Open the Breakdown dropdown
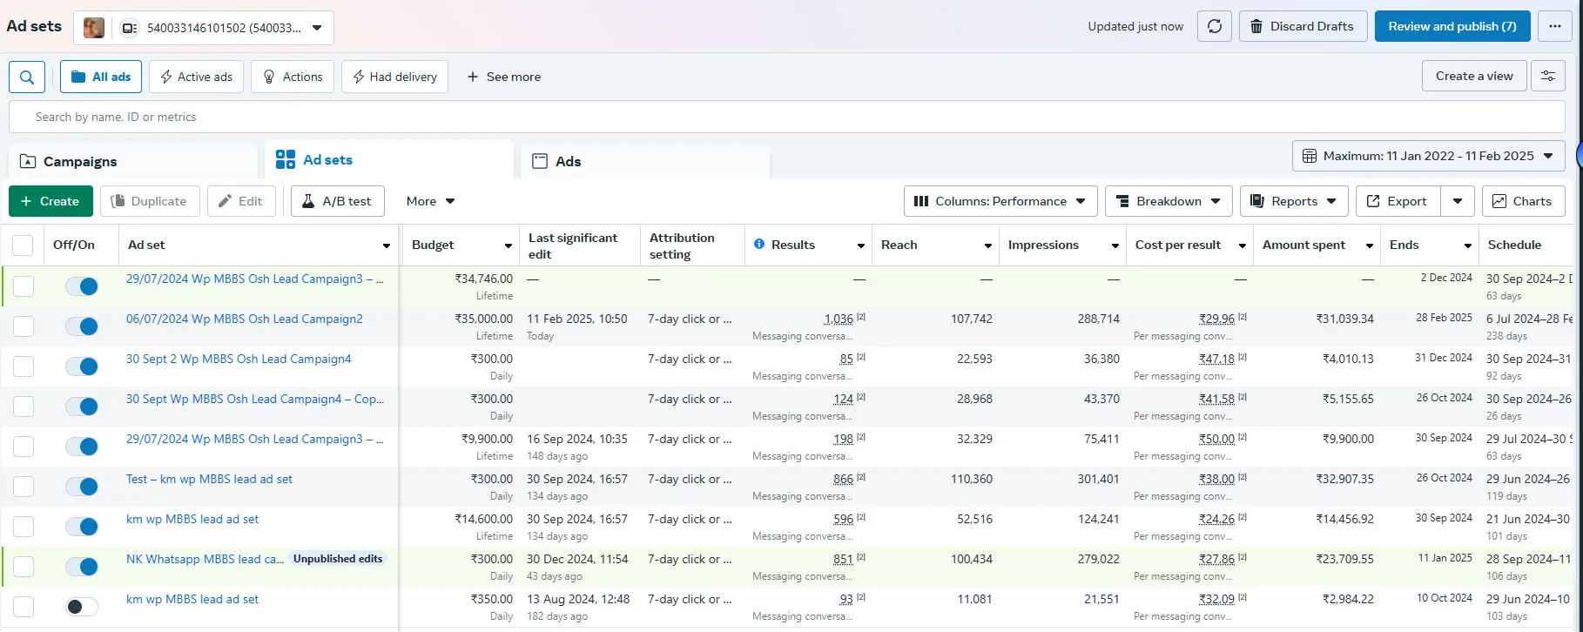This screenshot has height=632, width=1583. click(1168, 201)
